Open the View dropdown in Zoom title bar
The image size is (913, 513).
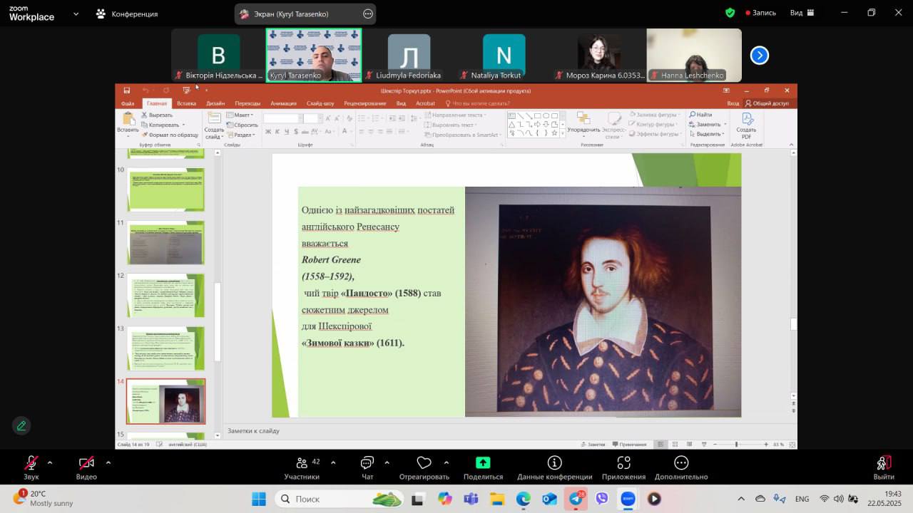coord(801,13)
